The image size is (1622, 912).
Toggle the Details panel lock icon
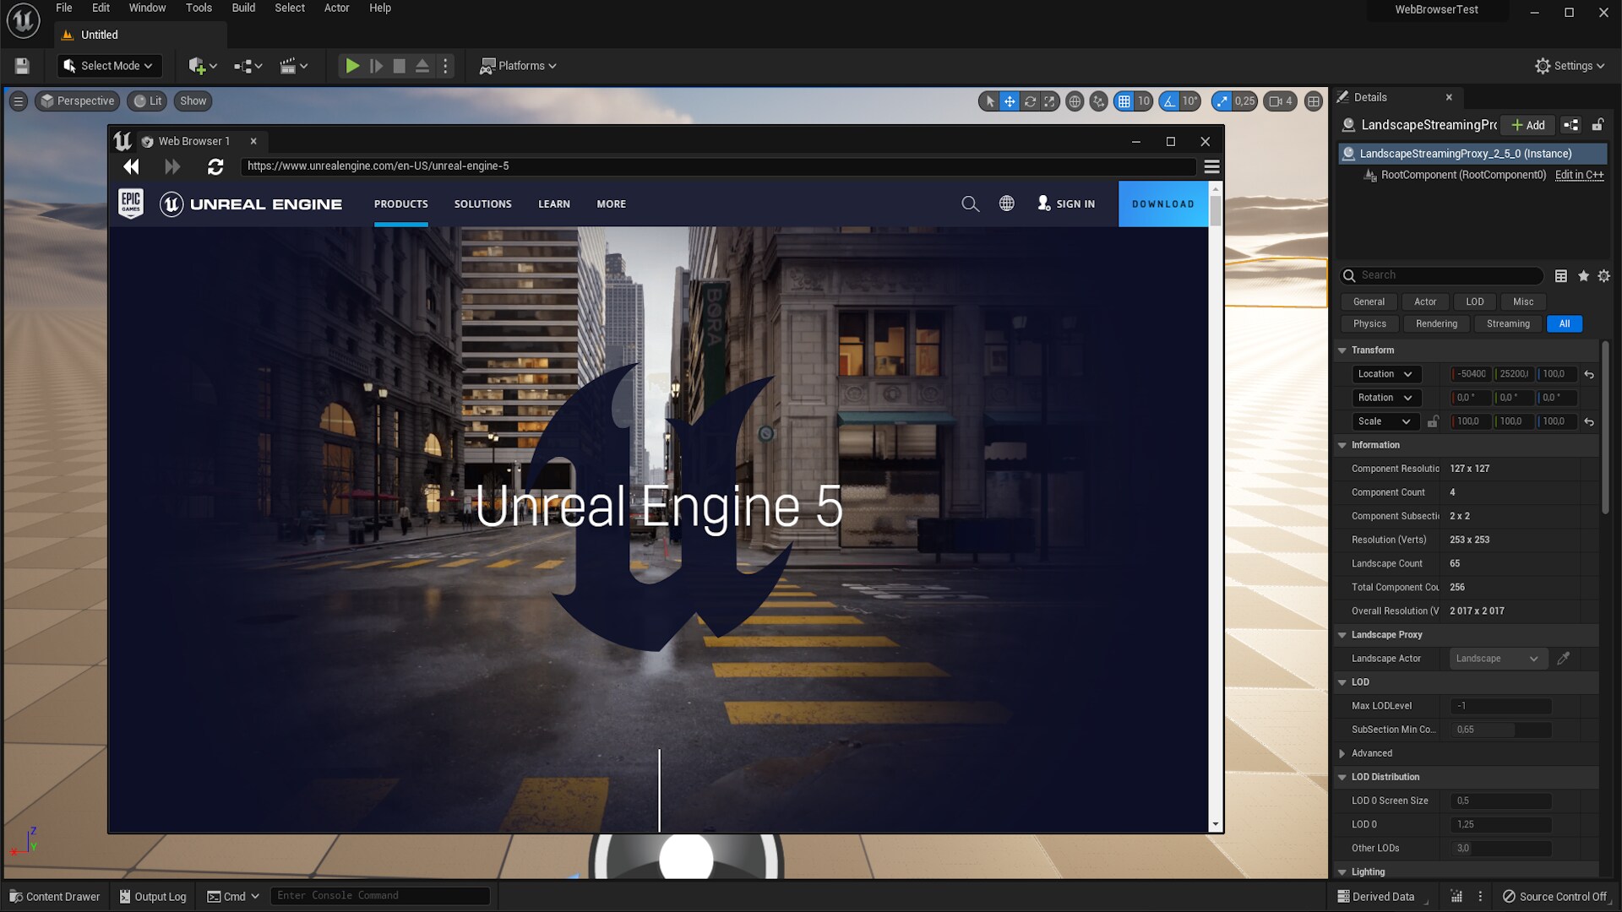[1598, 125]
